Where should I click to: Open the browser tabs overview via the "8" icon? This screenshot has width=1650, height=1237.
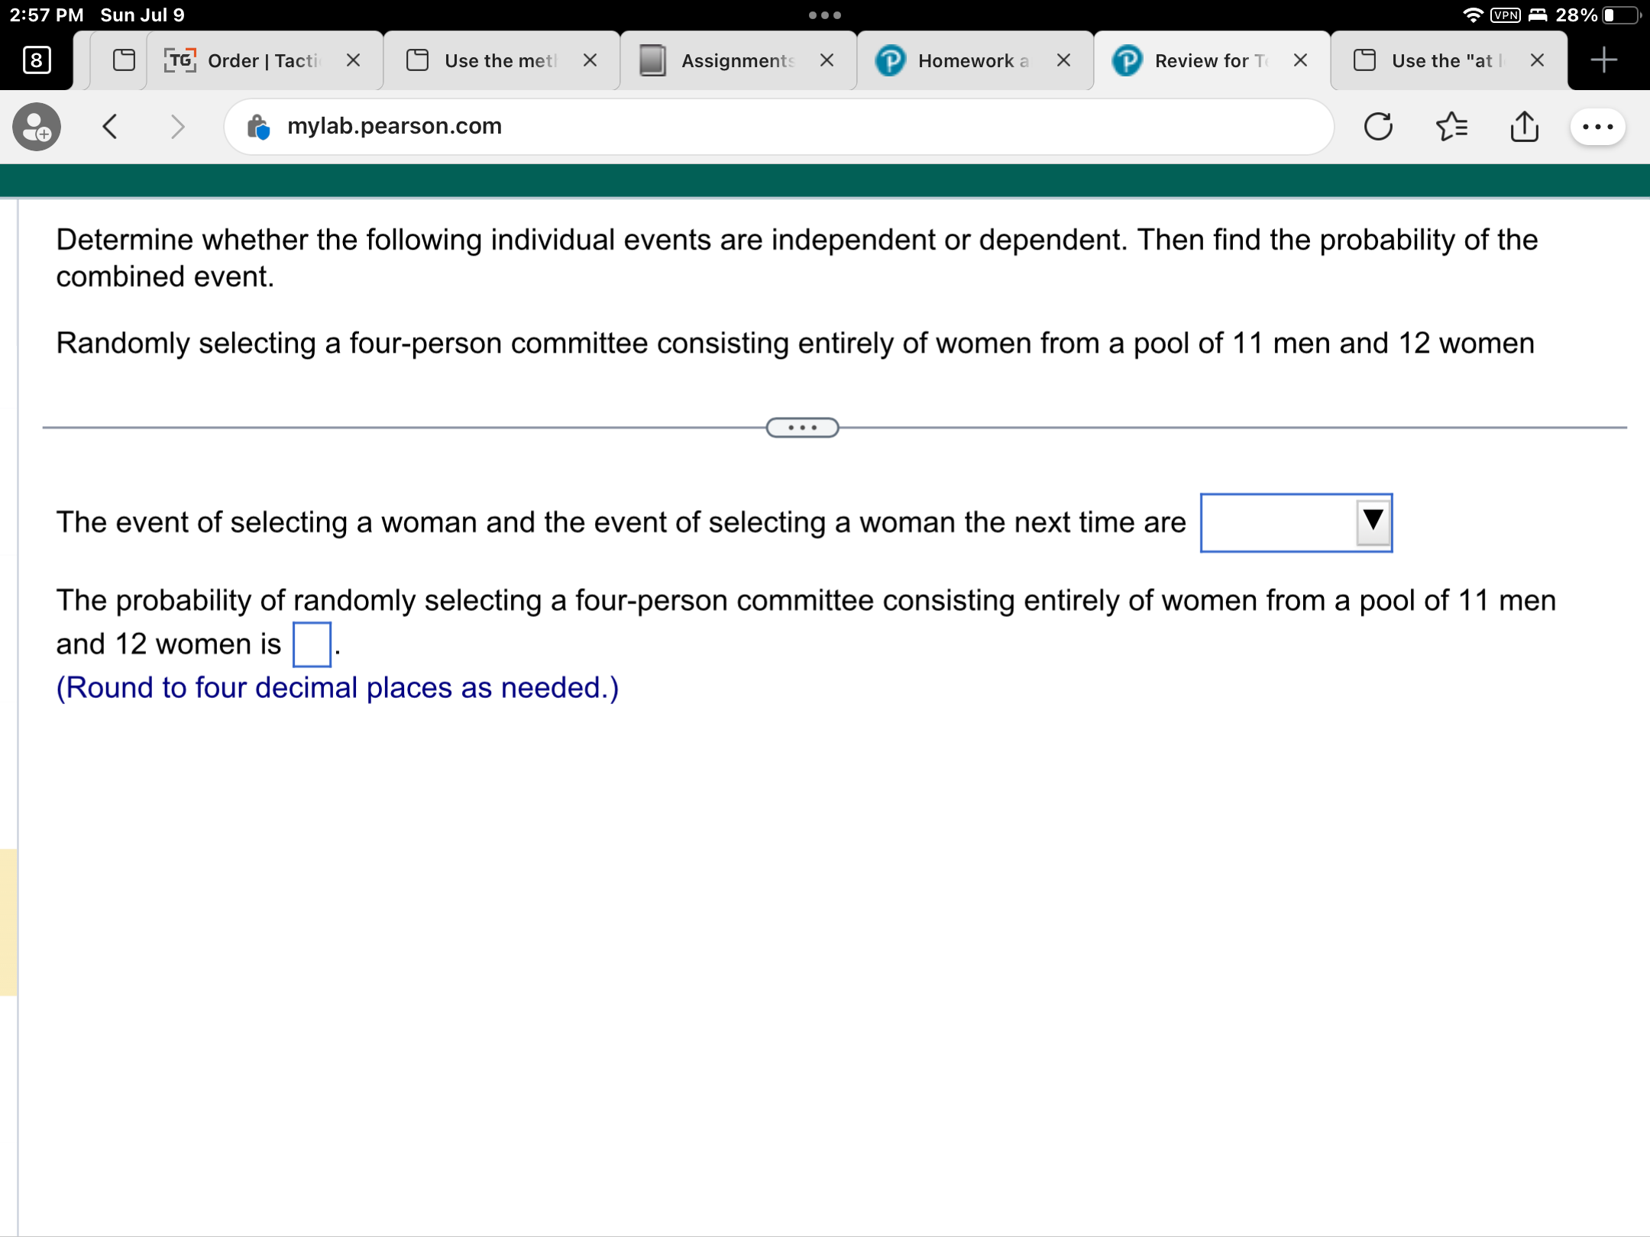point(35,61)
